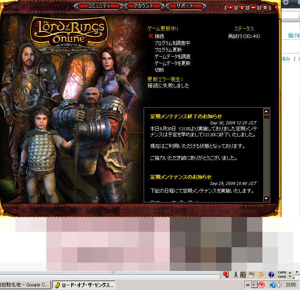
Task: Open the language bar options dropdown arrow
Action: click(x=290, y=277)
